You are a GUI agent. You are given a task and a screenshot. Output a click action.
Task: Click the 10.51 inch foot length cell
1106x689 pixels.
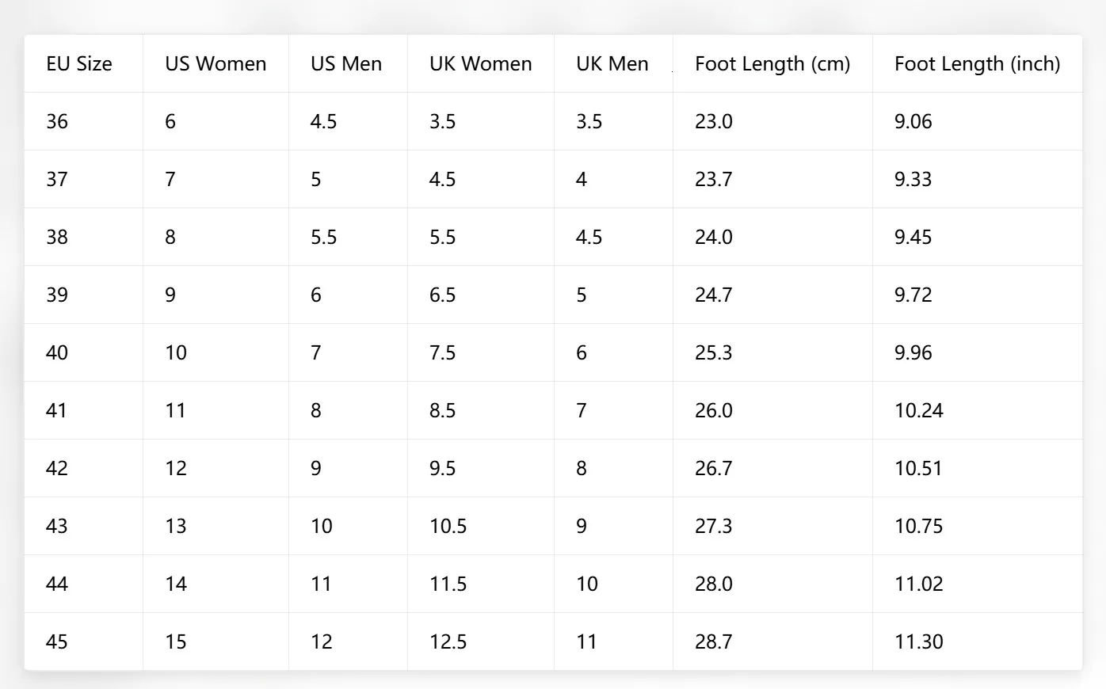(977, 469)
